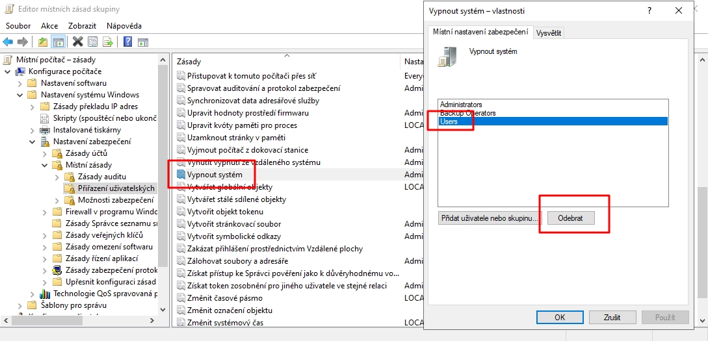Image resolution: width=708 pixels, height=341 pixels.
Task: Open the Nápověda menu
Action: (x=124, y=26)
